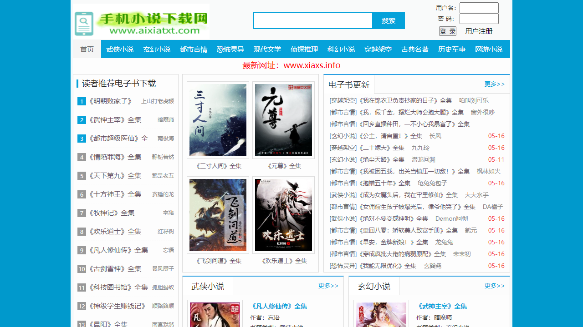The width and height of the screenshot is (583, 327).
Task: Open 《早安，金牌新娘！》全集 update
Action: coord(394,242)
